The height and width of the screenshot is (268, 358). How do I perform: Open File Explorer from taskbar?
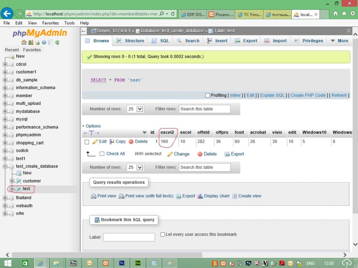[56, 263]
